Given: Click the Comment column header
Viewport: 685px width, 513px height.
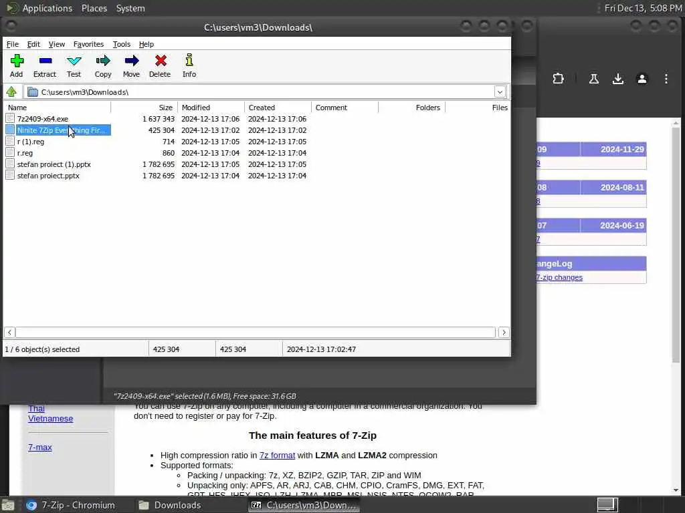Looking at the screenshot, I should (345, 108).
